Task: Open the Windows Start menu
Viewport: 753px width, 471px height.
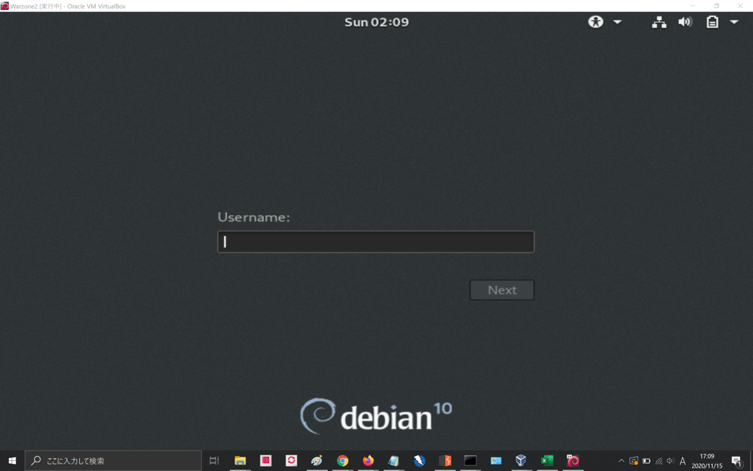Action: point(12,460)
